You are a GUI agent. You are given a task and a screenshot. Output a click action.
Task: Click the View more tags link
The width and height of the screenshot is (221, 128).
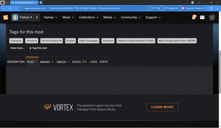(x=18, y=48)
